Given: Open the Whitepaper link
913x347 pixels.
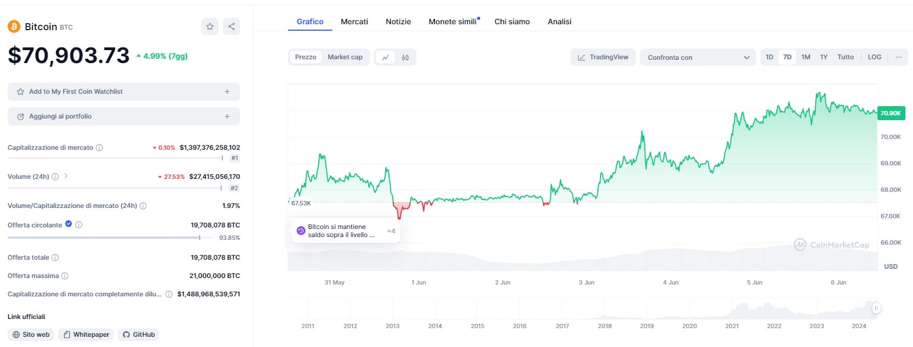Looking at the screenshot, I should (x=86, y=335).
